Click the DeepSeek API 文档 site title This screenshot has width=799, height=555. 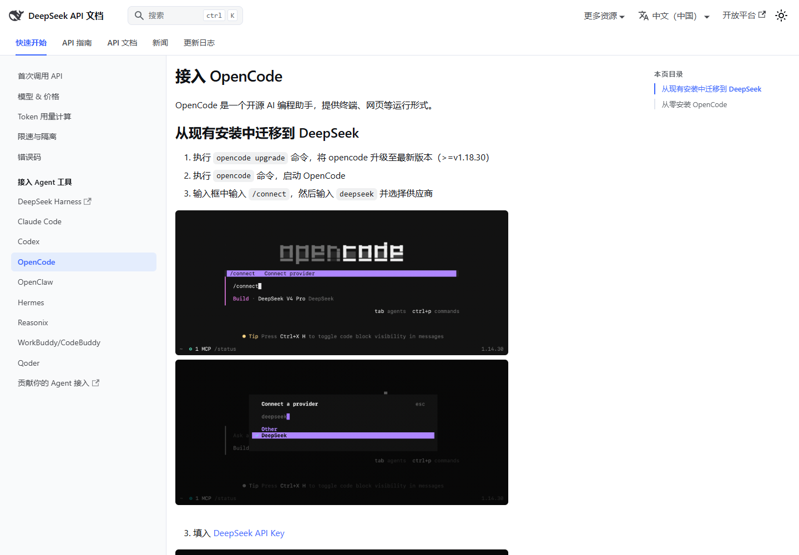pos(66,16)
